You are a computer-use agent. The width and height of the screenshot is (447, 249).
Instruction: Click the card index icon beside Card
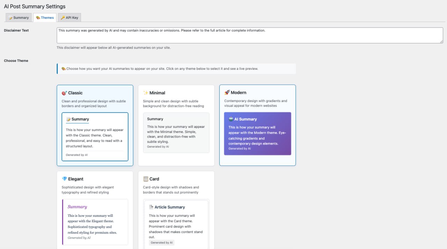click(x=145, y=179)
